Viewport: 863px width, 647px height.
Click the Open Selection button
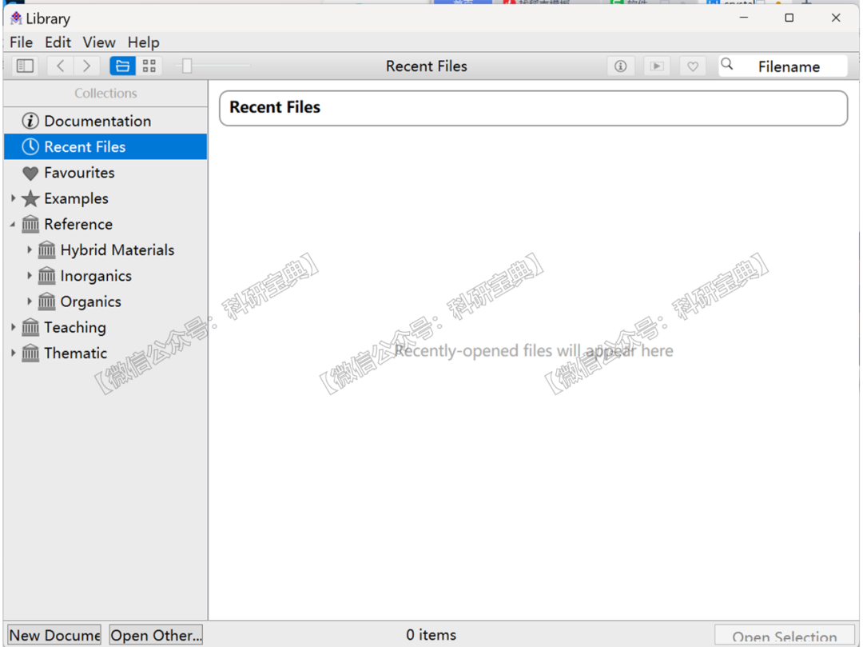tap(785, 636)
